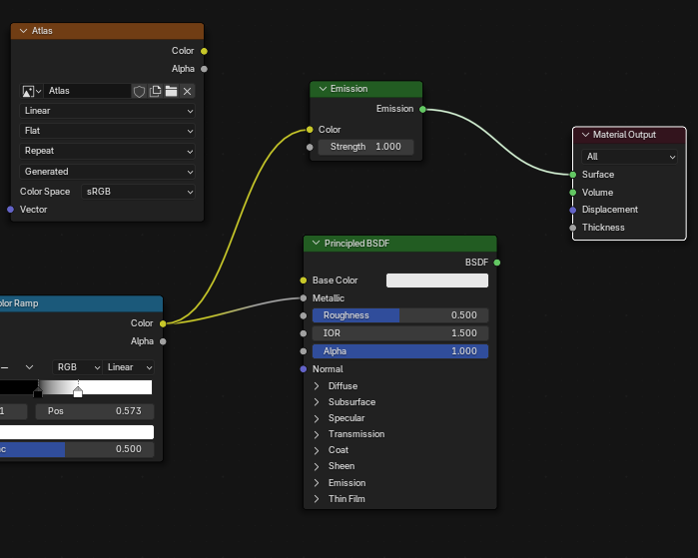Collapse the Principled BSDF node
This screenshot has height=558, width=698.
pos(317,244)
